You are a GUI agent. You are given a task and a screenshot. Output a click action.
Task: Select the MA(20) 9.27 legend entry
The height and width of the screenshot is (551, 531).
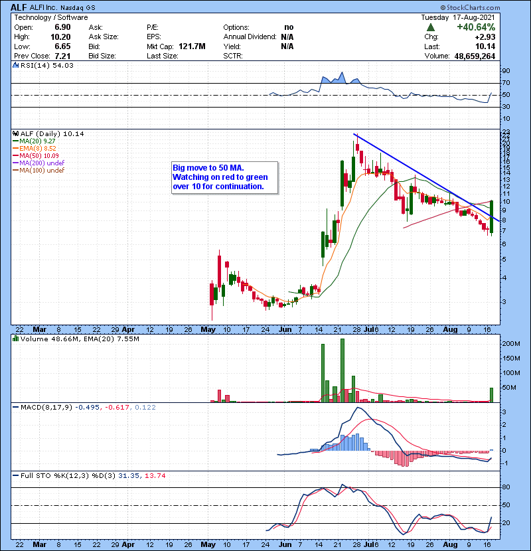[34, 141]
